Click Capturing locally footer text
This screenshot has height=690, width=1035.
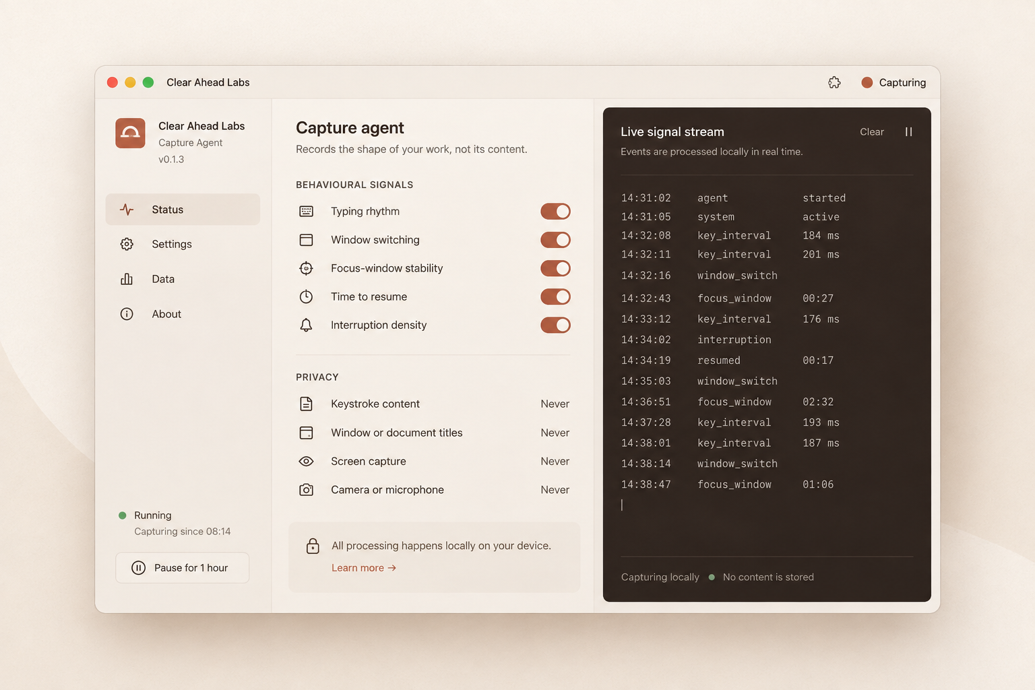[x=660, y=577]
